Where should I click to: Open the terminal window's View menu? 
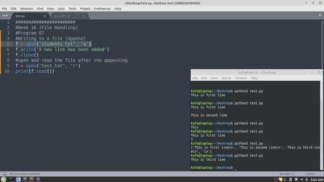tap(214, 78)
